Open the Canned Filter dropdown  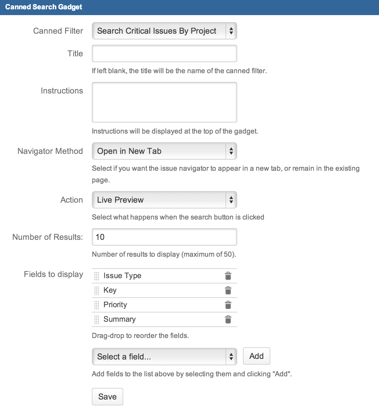pos(164,31)
